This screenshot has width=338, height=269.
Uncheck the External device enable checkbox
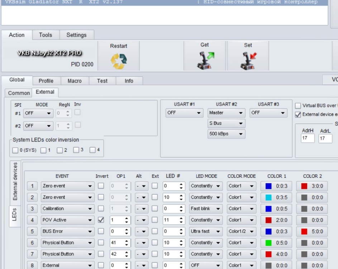click(x=297, y=114)
